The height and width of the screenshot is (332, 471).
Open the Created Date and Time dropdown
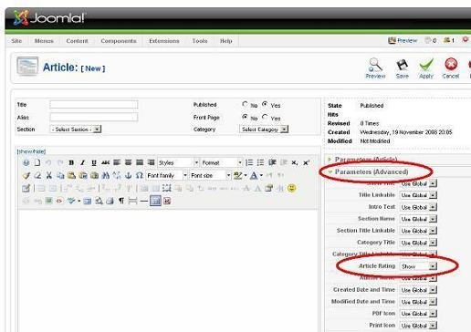click(418, 290)
